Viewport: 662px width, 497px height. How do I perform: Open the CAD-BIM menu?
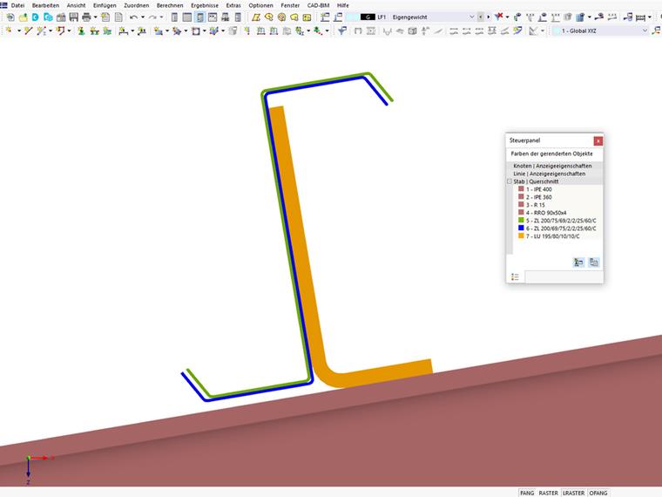click(318, 5)
